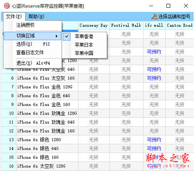Click the 选择店铺和型号 gavel icon
The image size is (194, 171).
(x=154, y=16)
